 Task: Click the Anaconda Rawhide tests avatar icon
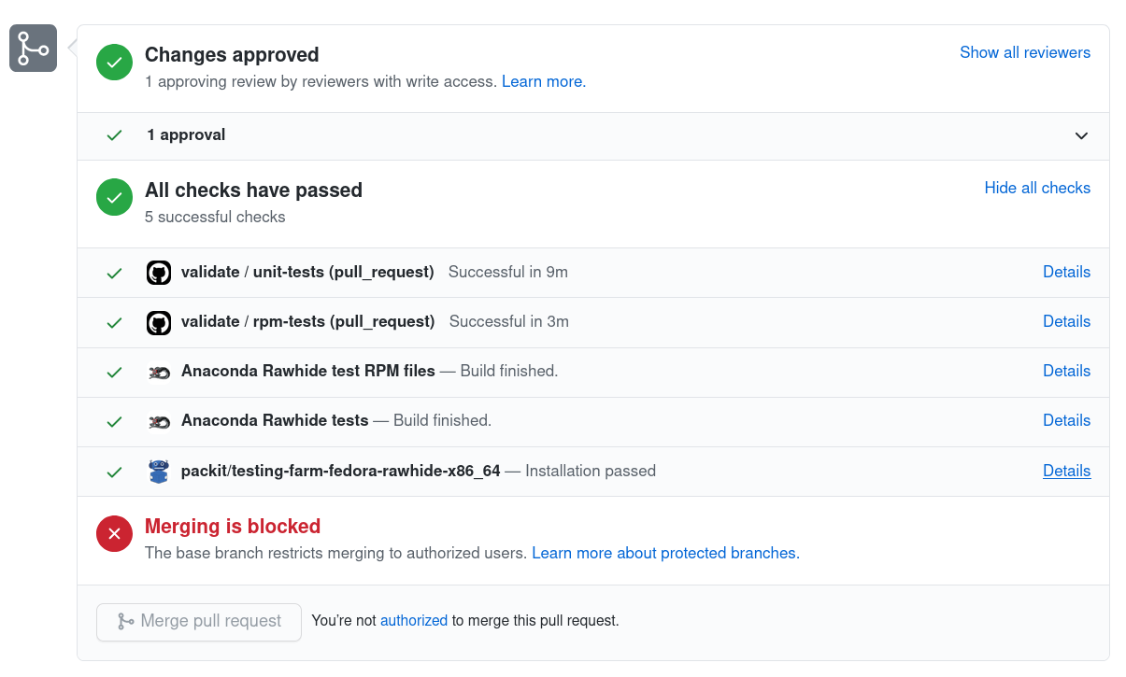[159, 421]
